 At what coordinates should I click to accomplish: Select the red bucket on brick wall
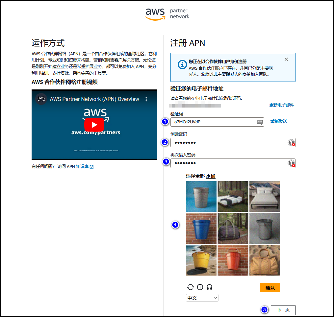pyautogui.click(x=233, y=260)
